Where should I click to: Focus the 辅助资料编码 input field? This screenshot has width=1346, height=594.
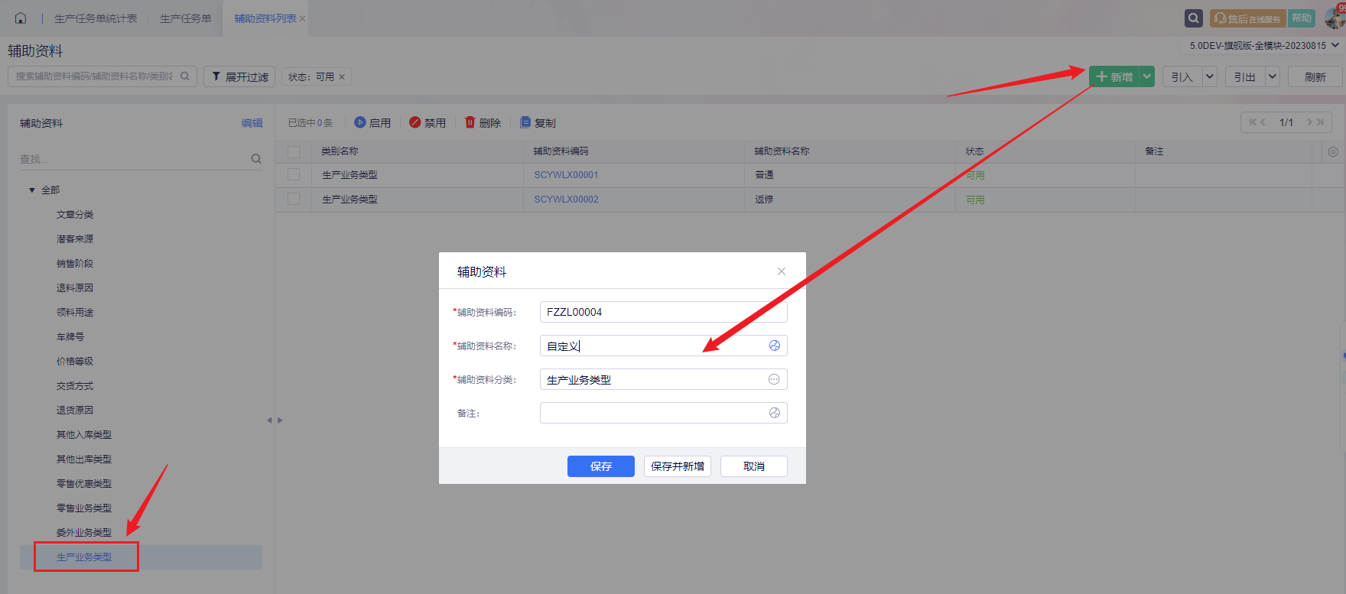coord(664,312)
